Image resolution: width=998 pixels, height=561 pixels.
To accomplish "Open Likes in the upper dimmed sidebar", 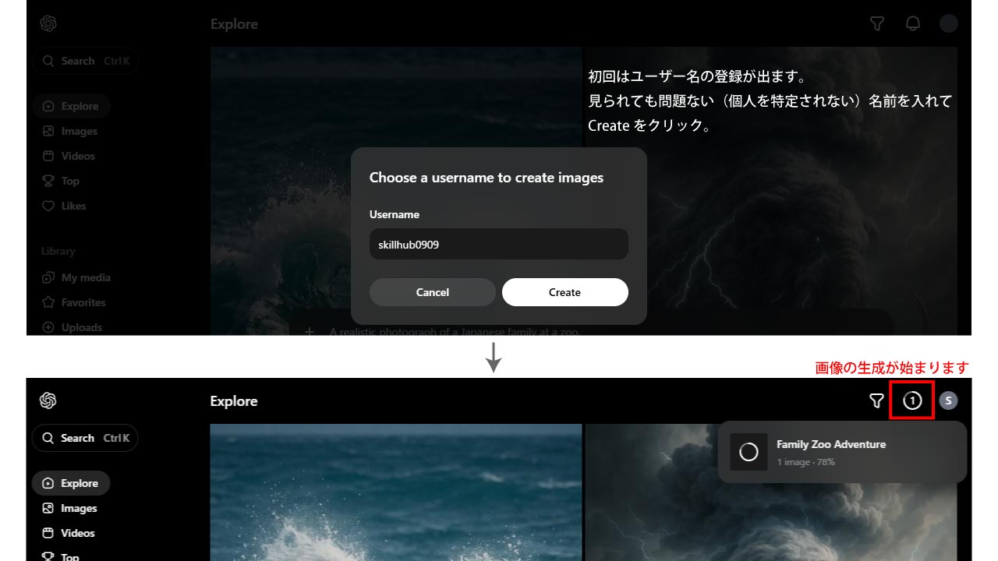I will (64, 206).
